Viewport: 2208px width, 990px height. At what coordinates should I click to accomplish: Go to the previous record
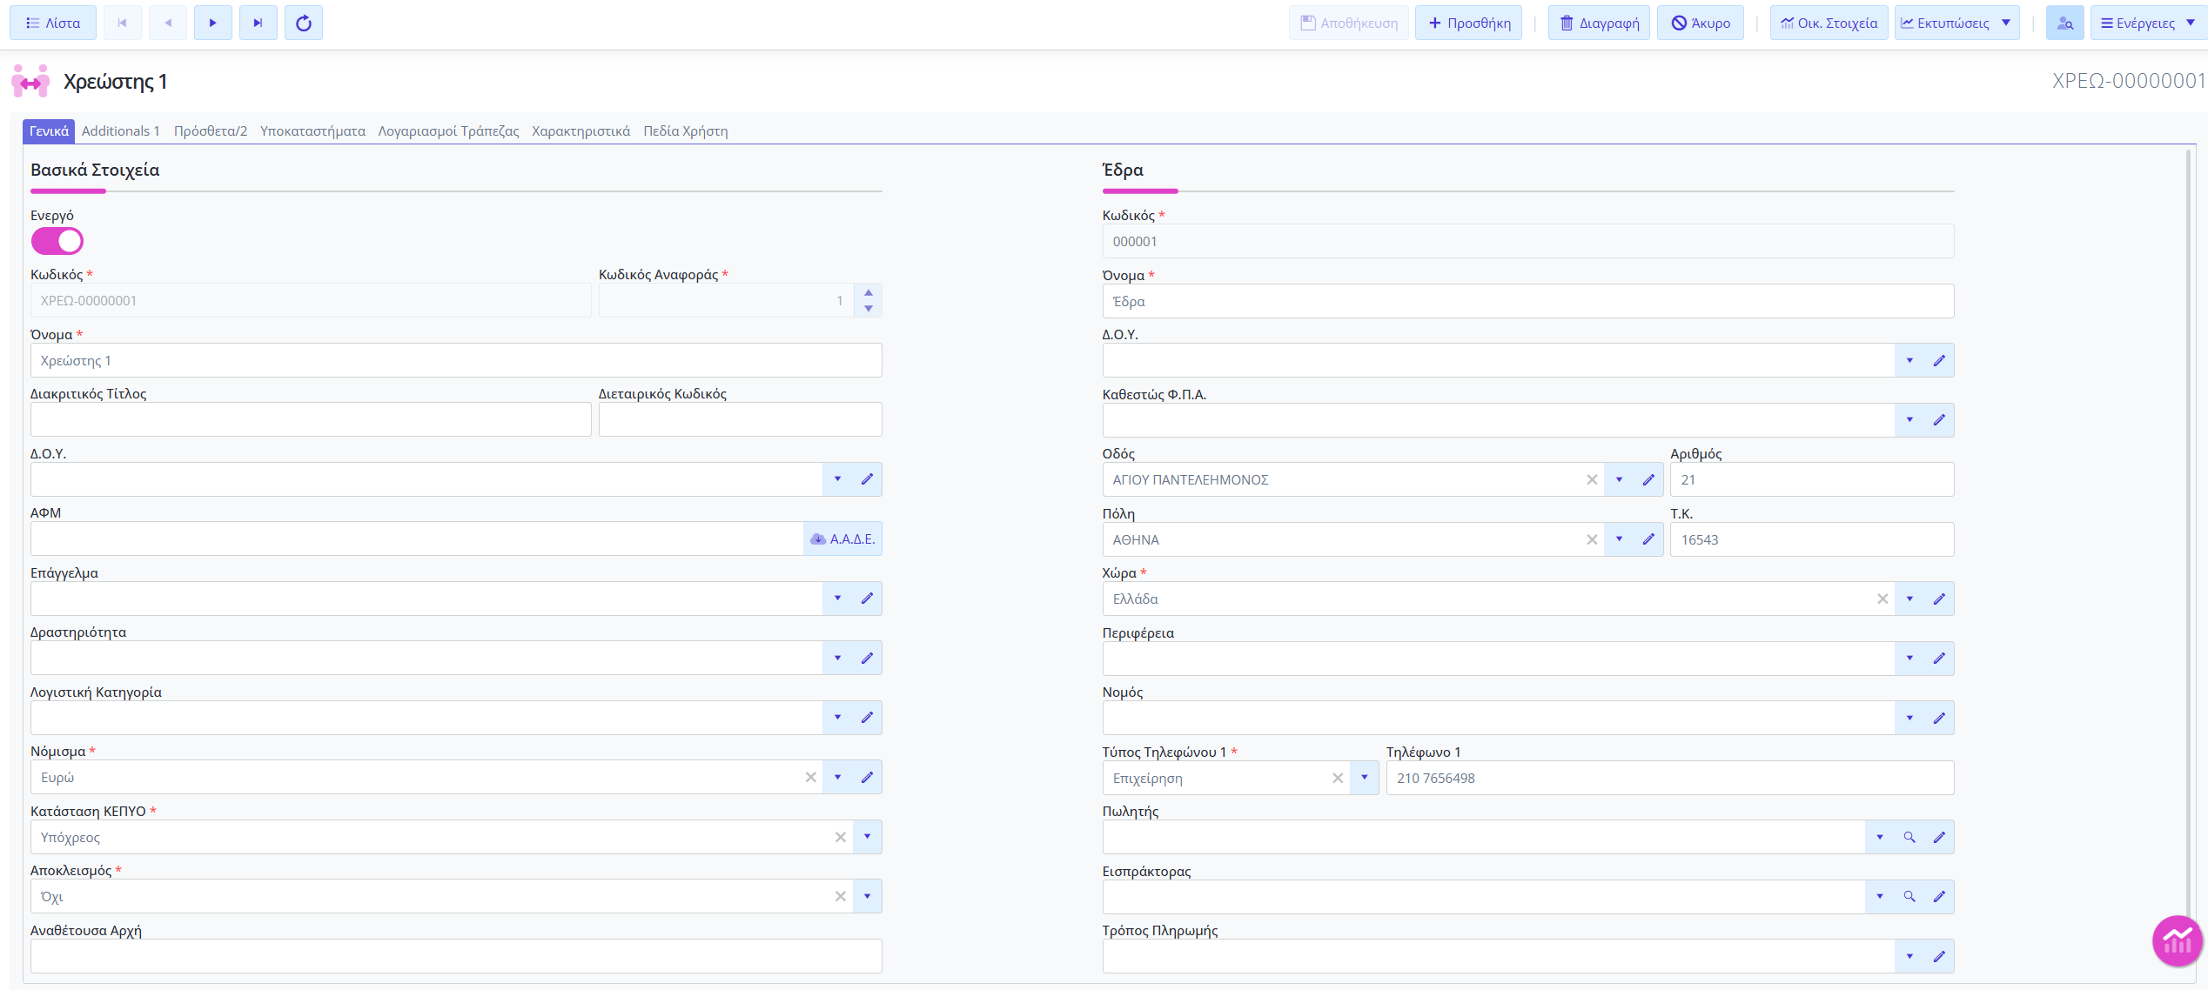click(x=168, y=23)
